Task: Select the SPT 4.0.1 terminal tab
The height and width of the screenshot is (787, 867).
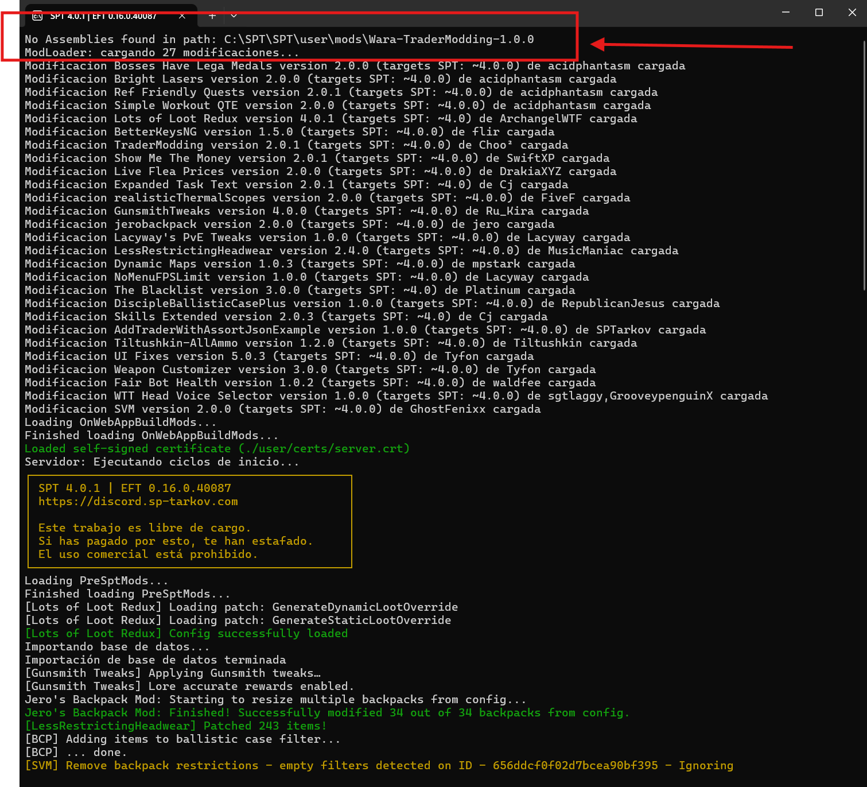Action: pyautogui.click(x=111, y=15)
